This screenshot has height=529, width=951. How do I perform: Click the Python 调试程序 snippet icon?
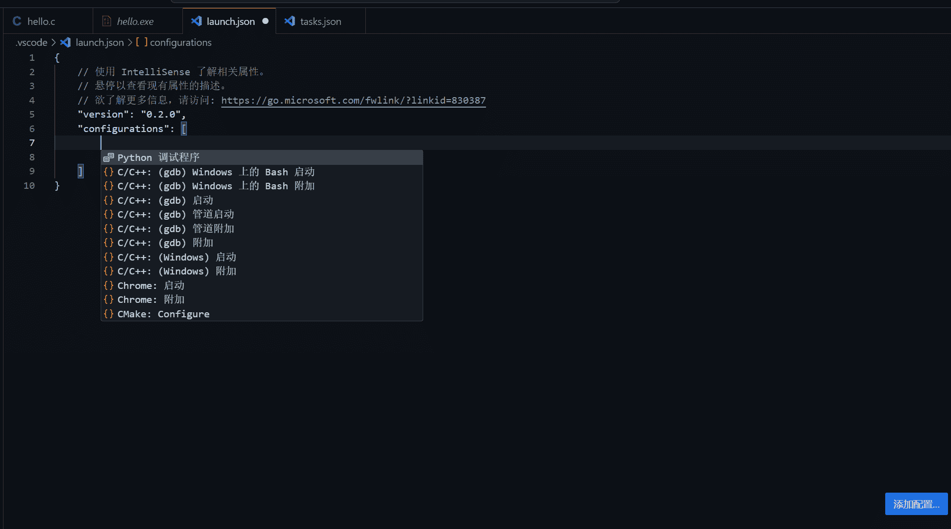click(109, 157)
